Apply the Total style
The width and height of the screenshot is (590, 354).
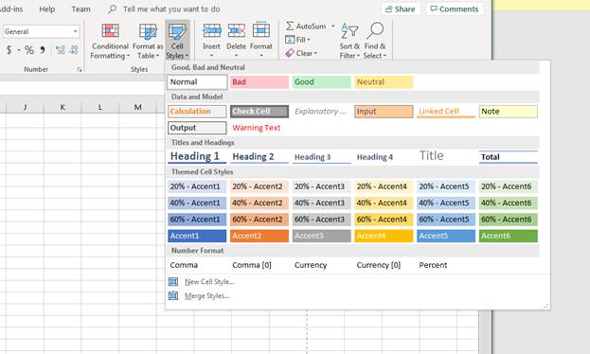(508, 156)
